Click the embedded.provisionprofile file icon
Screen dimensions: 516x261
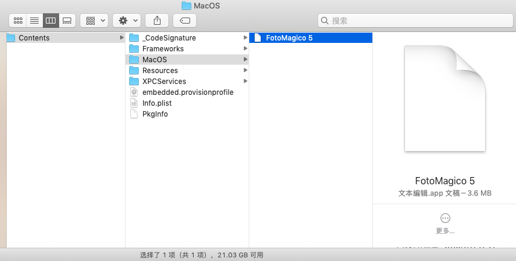point(134,92)
